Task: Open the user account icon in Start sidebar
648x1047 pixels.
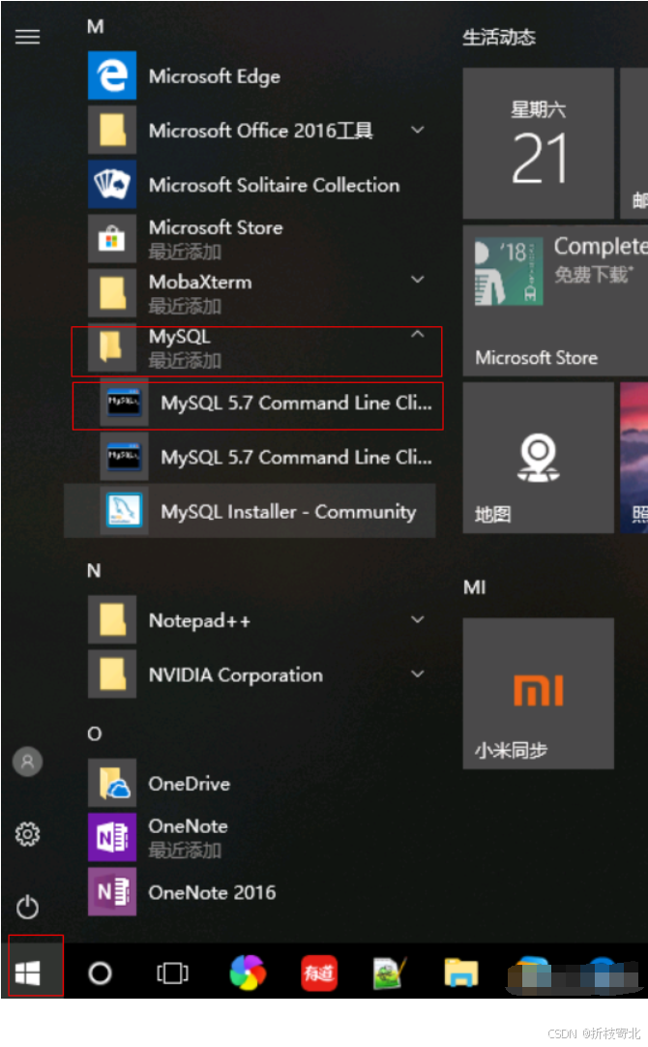Action: (27, 762)
